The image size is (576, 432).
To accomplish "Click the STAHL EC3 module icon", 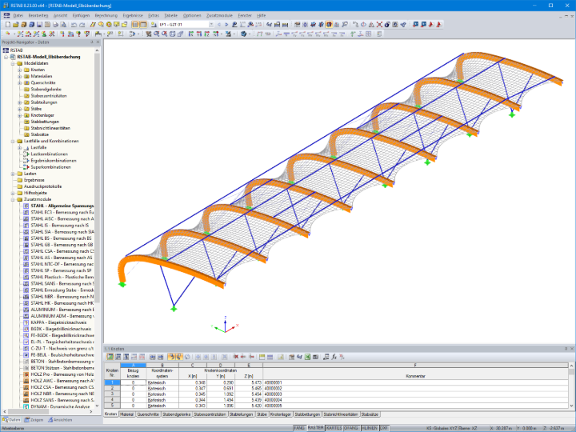I will 26,212.
